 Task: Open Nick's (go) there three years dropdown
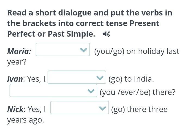click(x=80, y=107)
